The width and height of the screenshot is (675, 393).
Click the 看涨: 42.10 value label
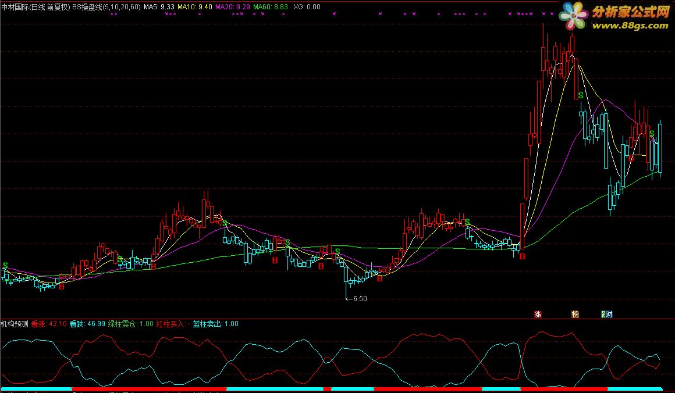48,324
